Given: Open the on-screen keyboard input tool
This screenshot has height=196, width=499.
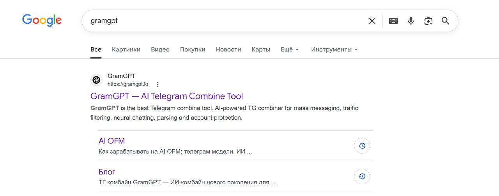Looking at the screenshot, I should point(393,21).
